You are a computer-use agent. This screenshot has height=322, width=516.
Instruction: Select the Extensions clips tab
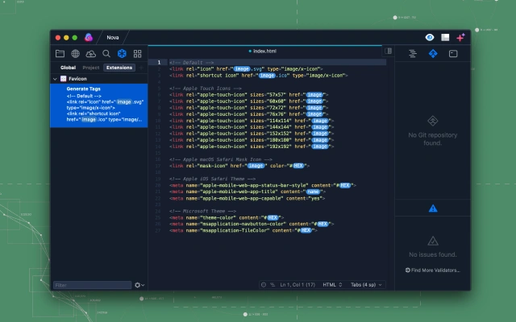(x=119, y=68)
